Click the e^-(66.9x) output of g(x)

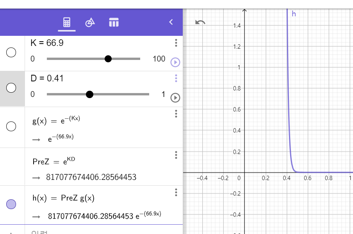pos(61,138)
